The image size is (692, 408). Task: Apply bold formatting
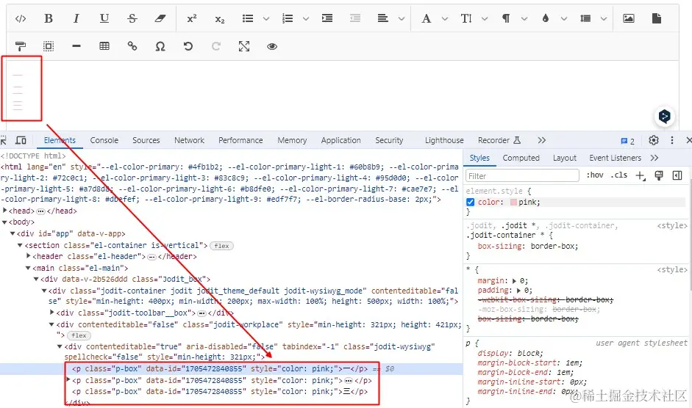coord(49,18)
